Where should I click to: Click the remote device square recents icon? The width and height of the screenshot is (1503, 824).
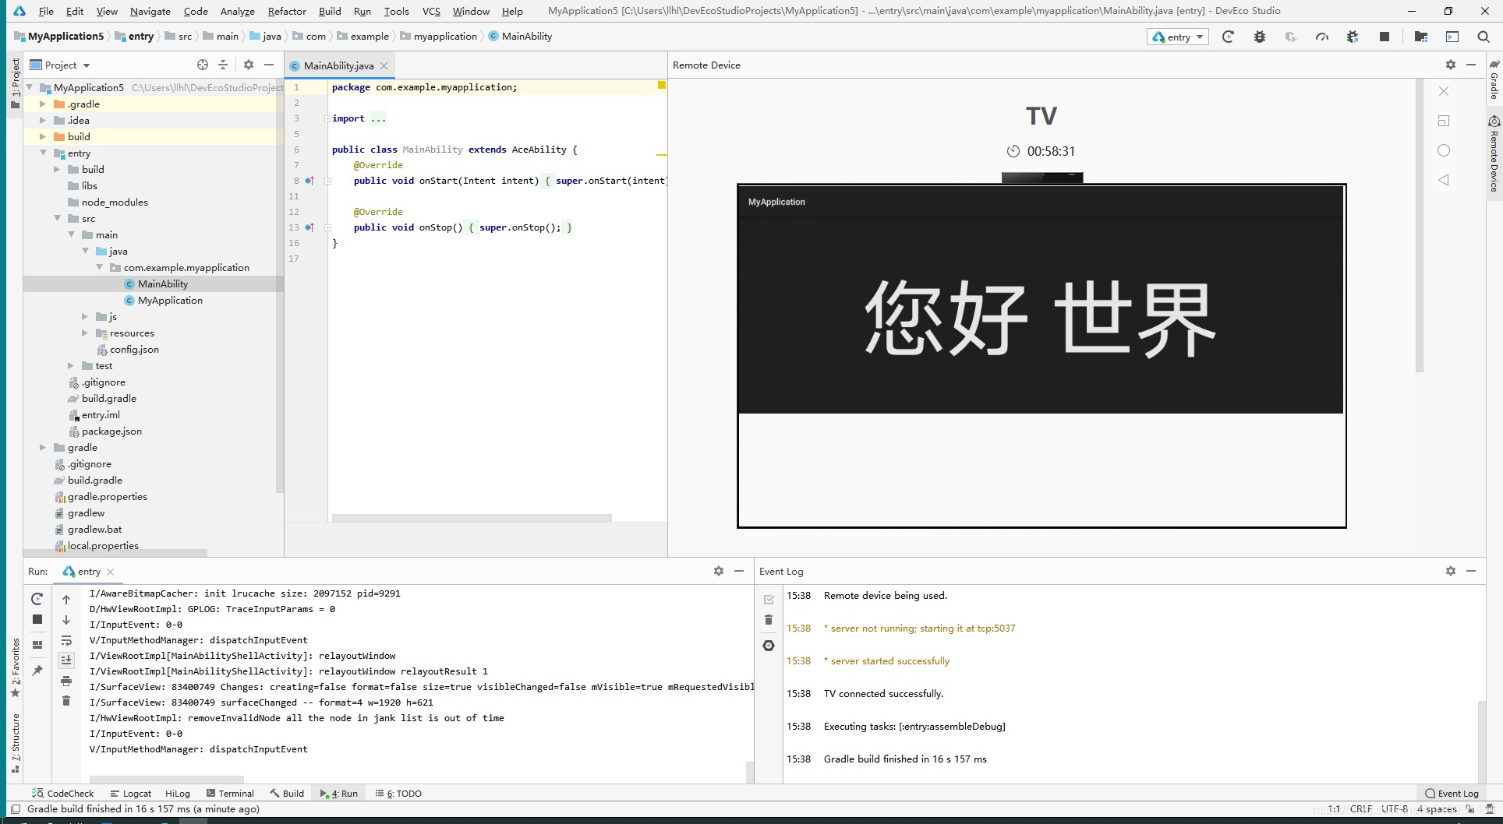click(1444, 121)
